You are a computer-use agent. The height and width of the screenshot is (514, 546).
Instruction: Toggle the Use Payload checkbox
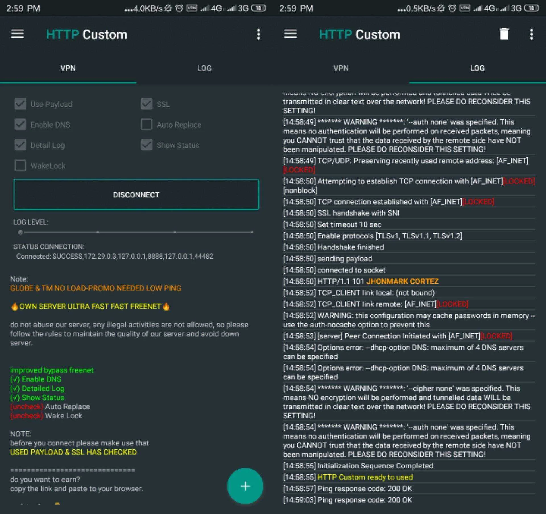coord(20,104)
